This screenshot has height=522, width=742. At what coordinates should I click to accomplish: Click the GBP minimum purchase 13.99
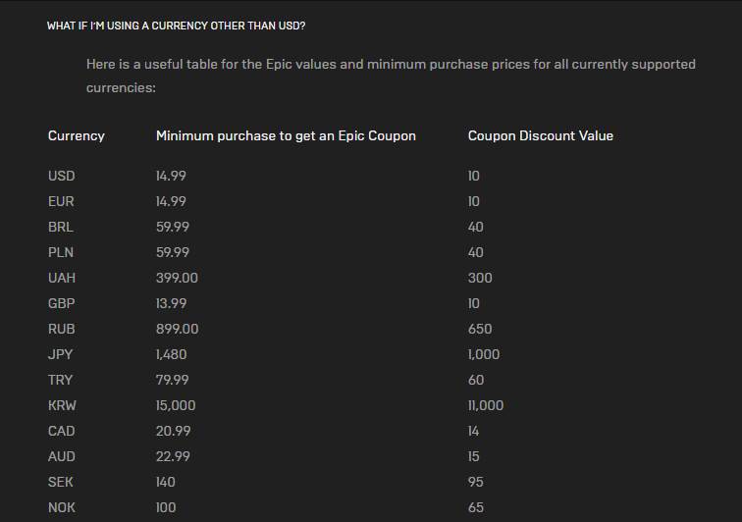coord(171,303)
